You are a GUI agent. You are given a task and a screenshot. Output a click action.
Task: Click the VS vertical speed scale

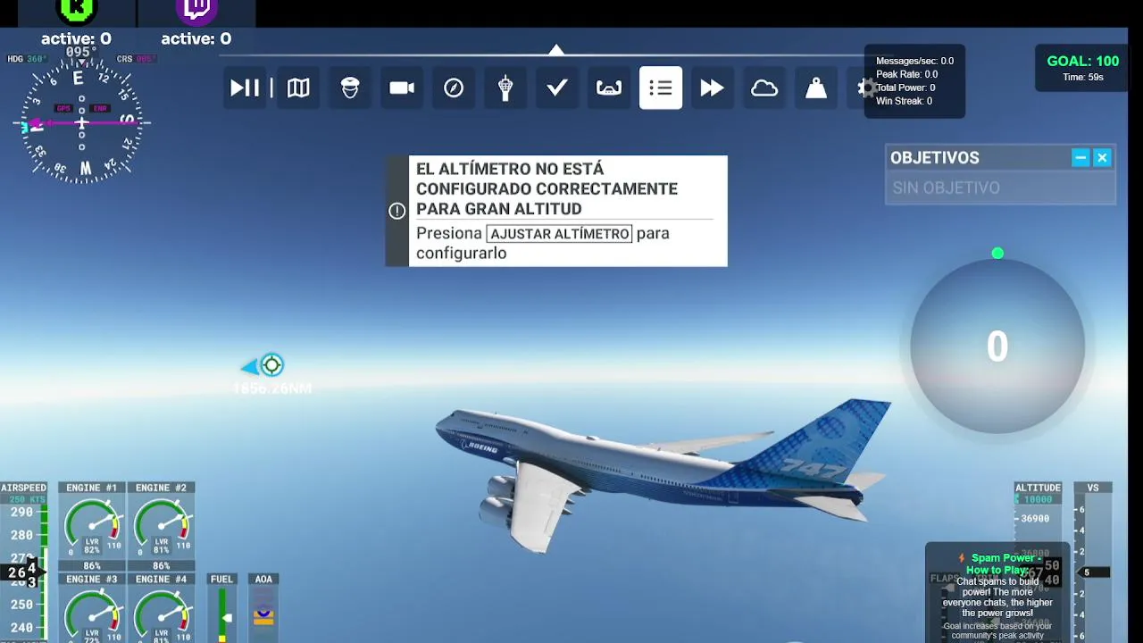click(x=1093, y=563)
